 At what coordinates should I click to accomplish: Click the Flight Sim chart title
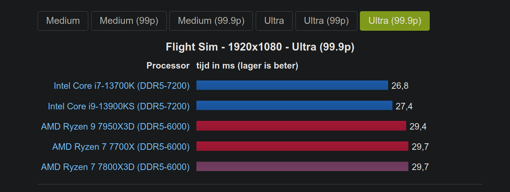point(260,47)
